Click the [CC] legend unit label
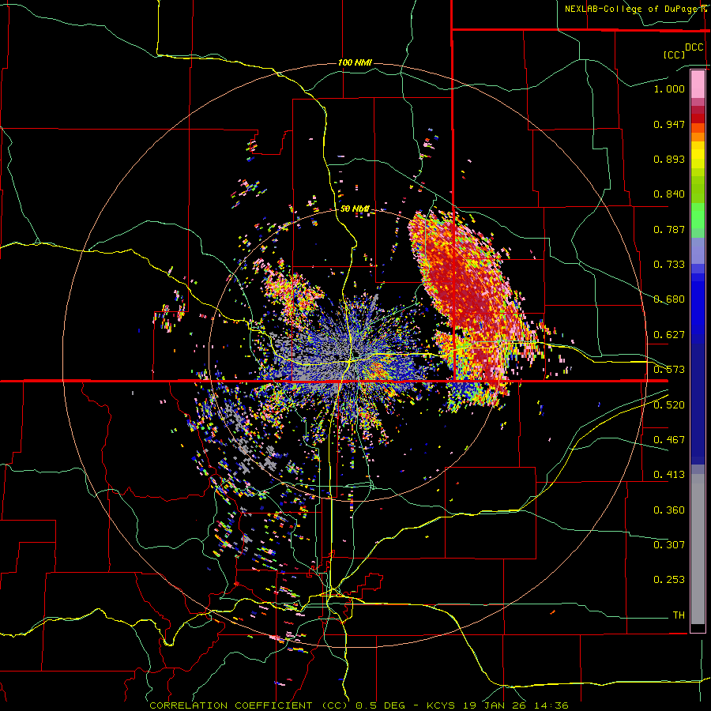Viewport: 711px width, 711px height. click(x=674, y=55)
